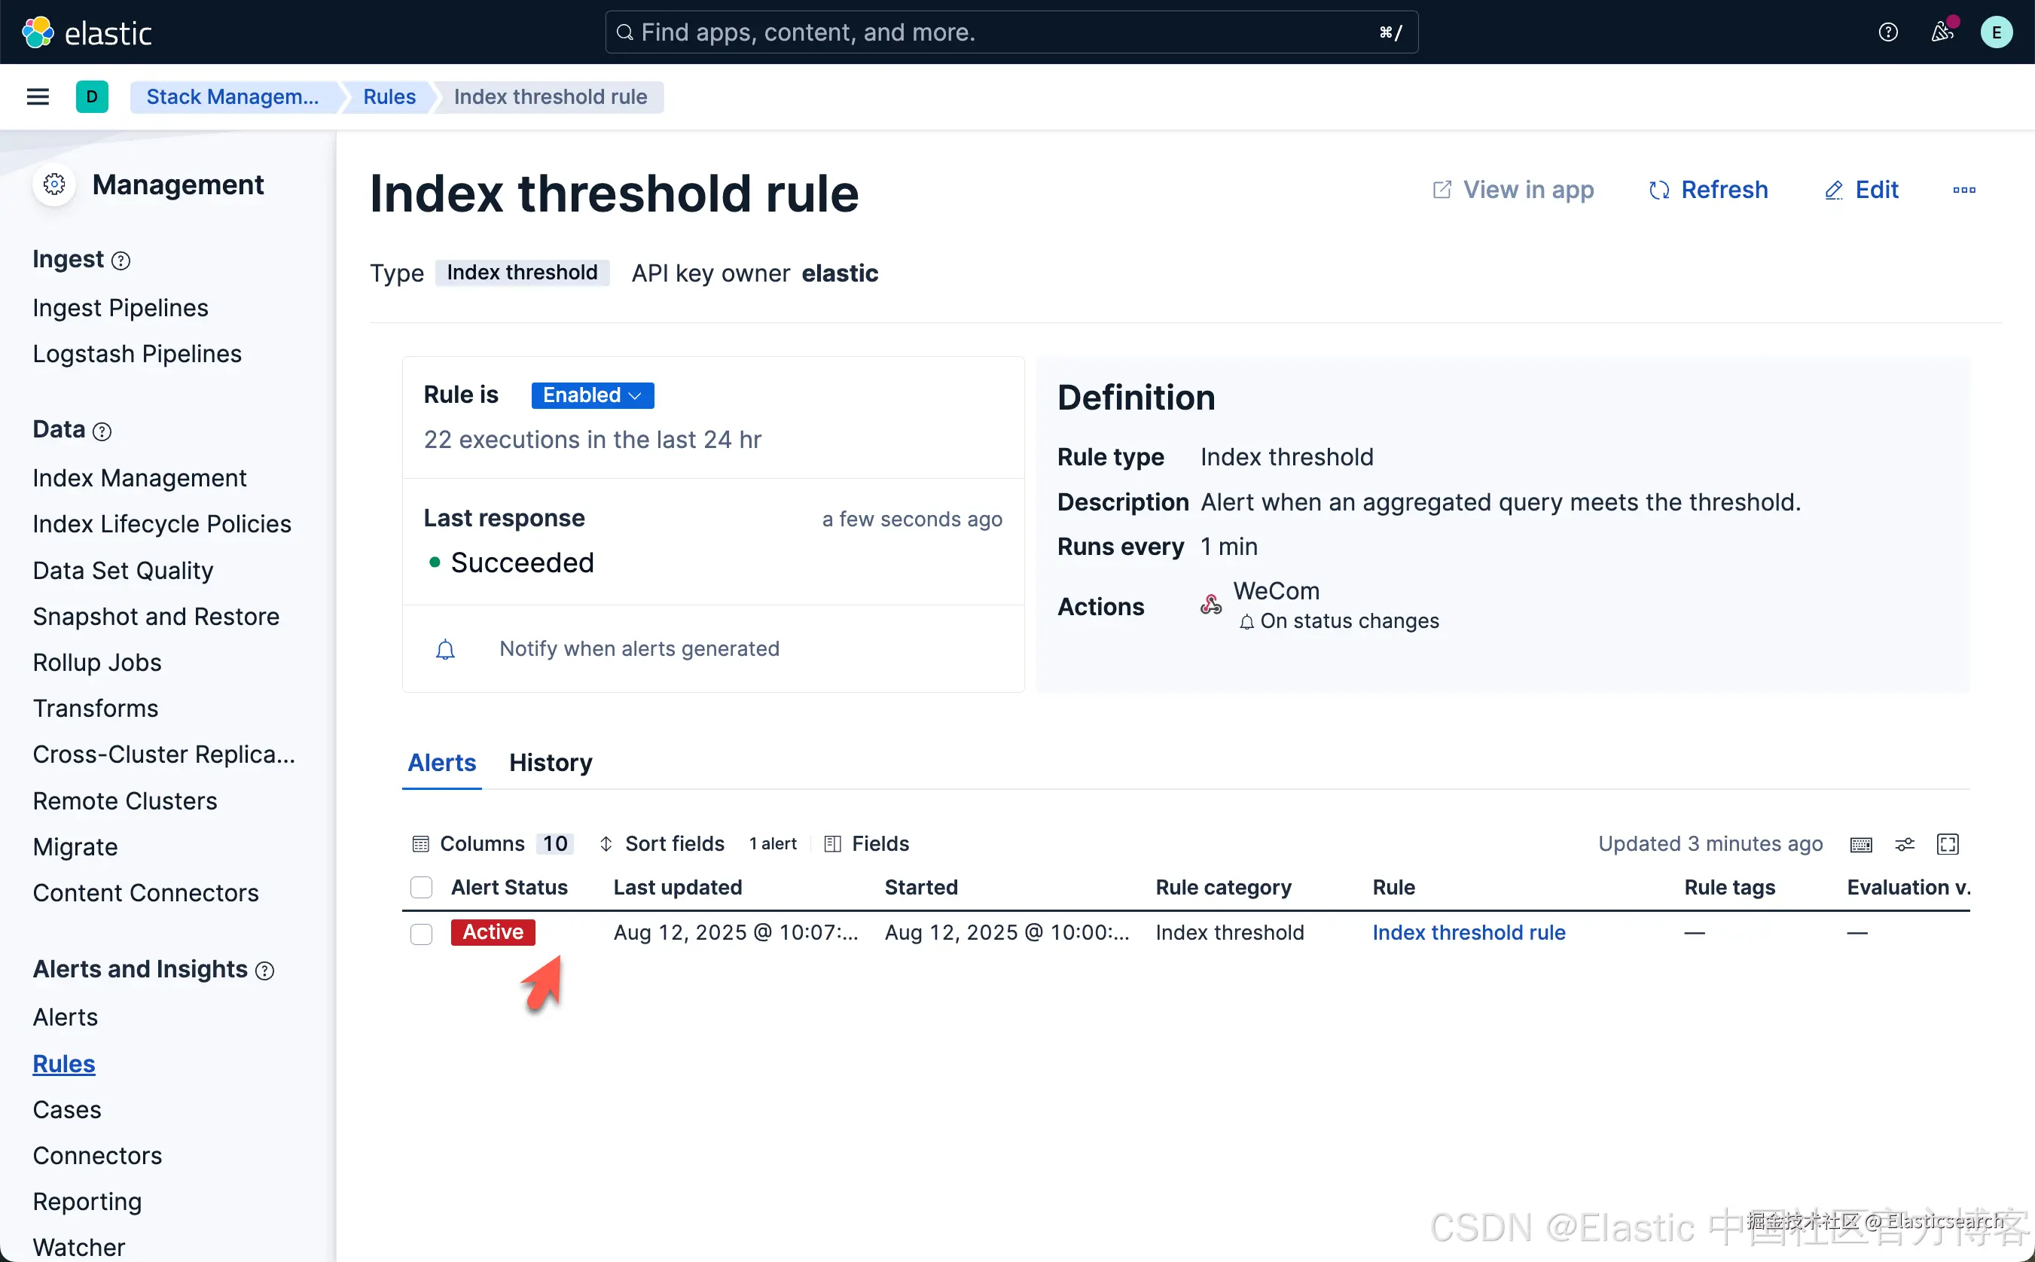Click the user avatar E icon
2035x1262 pixels.
pos(1996,32)
